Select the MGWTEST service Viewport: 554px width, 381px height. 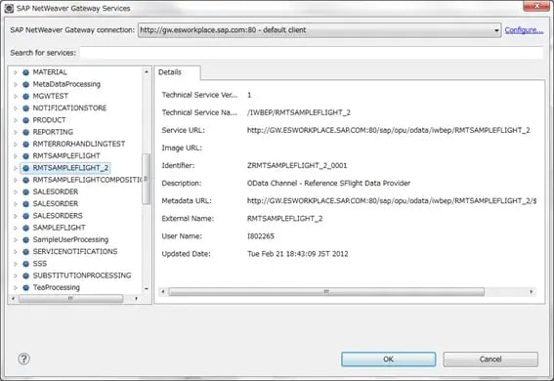click(50, 96)
